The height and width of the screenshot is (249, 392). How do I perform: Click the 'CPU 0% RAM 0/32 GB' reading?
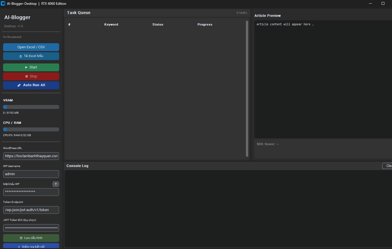point(17,135)
